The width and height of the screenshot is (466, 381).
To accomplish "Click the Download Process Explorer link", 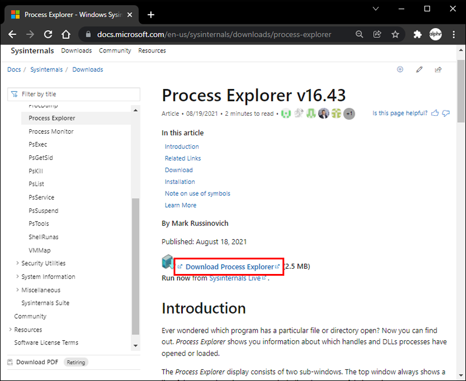I will pyautogui.click(x=230, y=266).
